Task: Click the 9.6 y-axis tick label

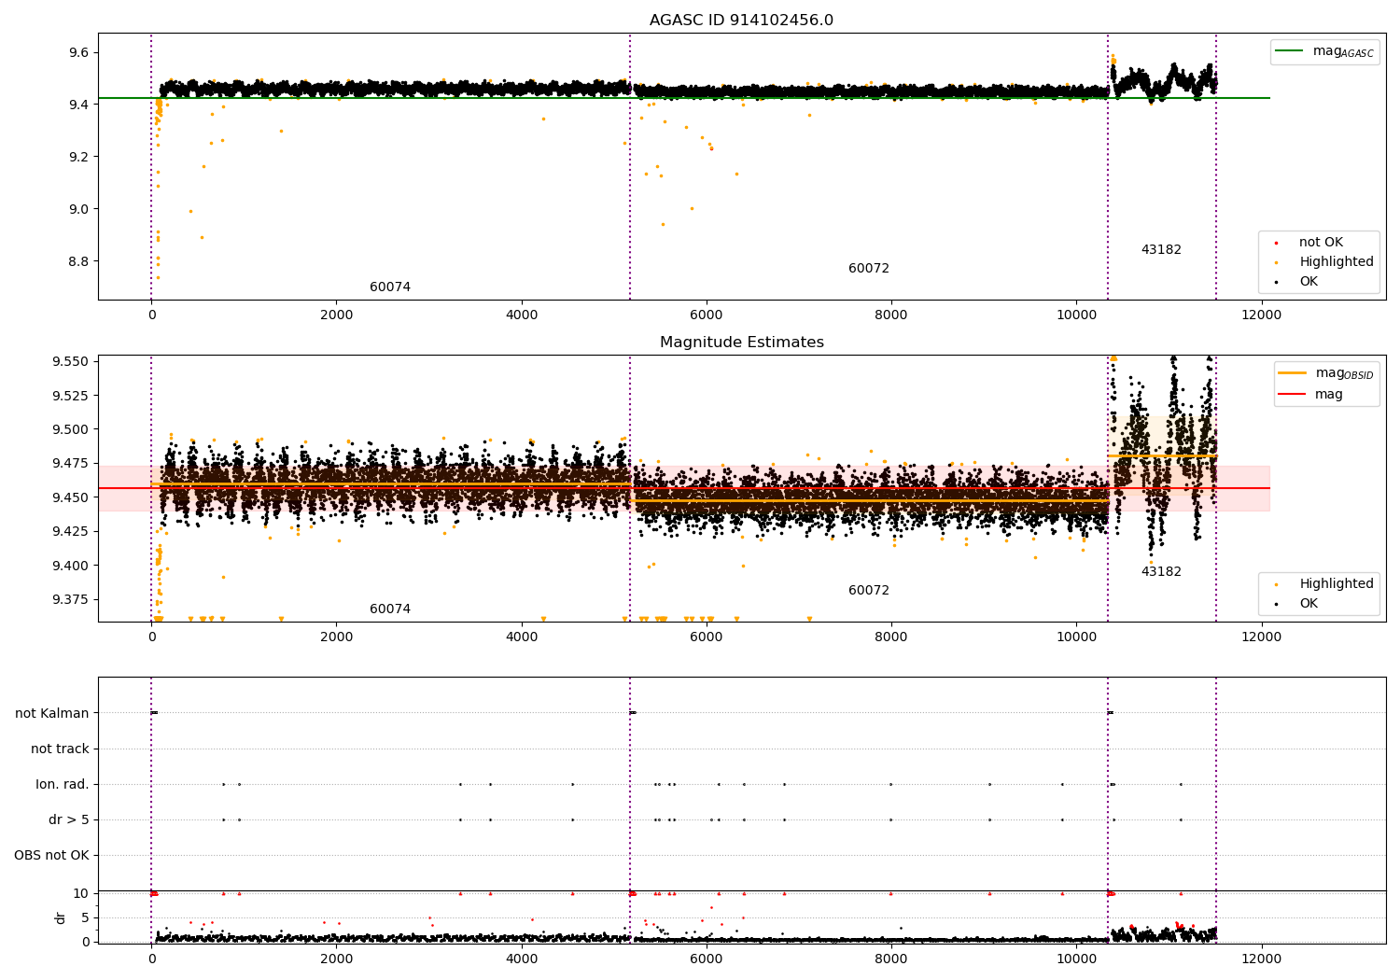Action: point(78,52)
